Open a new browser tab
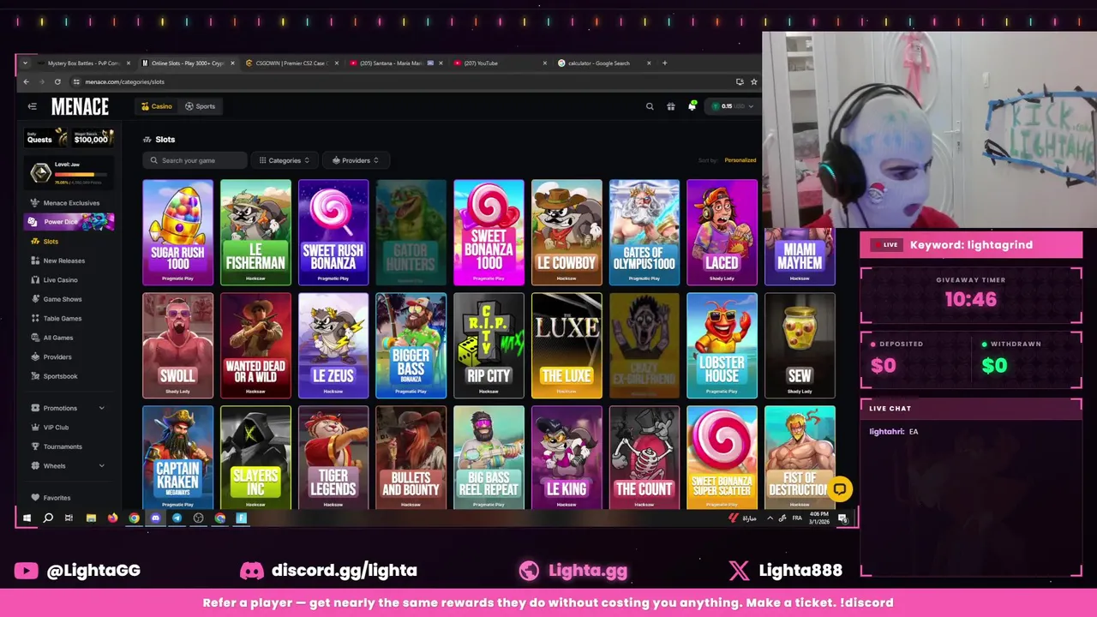1097x617 pixels. (x=664, y=63)
